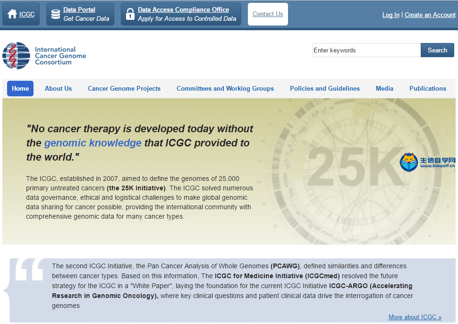Click the home icon beside ICGC
Image resolution: width=458 pixels, height=324 pixels.
click(x=12, y=14)
